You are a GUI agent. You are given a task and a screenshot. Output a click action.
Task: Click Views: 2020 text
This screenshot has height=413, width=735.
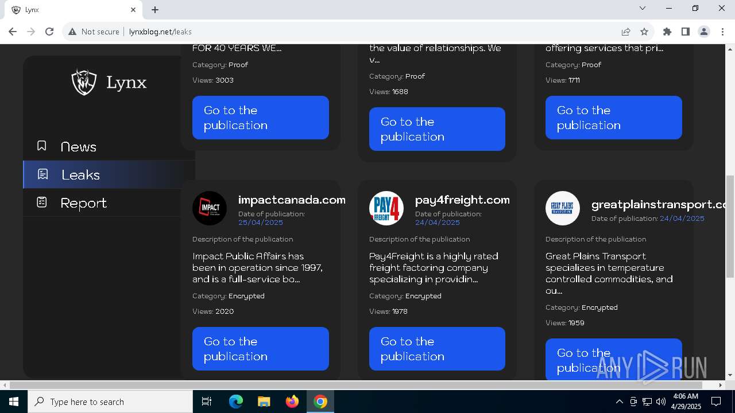click(x=213, y=311)
